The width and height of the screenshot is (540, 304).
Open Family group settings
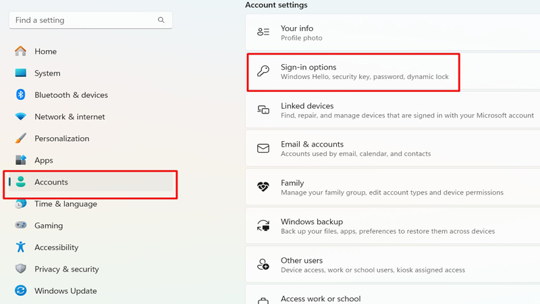393,187
